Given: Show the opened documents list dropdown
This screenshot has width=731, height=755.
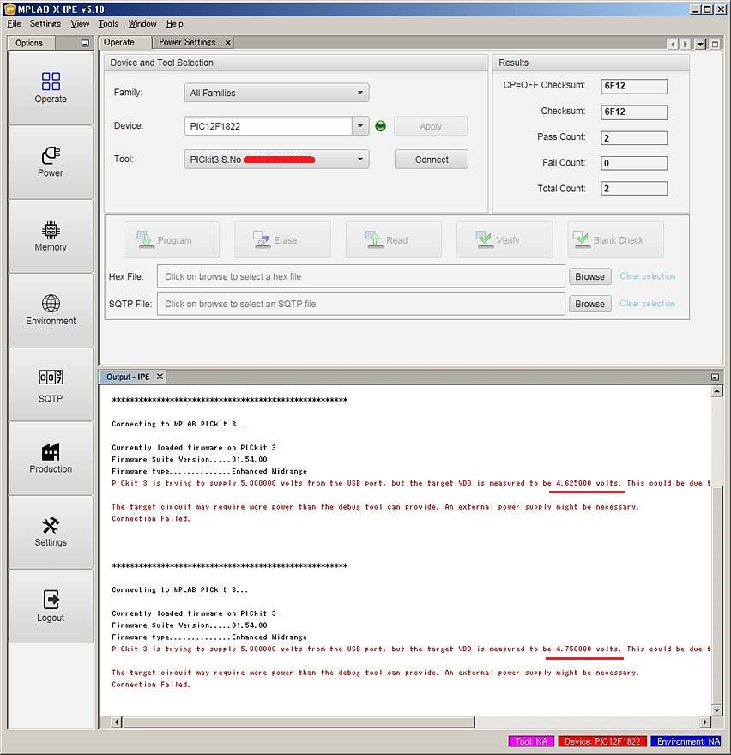Looking at the screenshot, I should 701,44.
